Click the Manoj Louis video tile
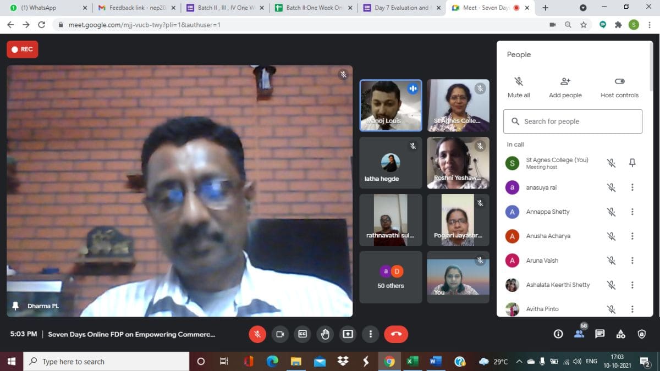 click(391, 105)
